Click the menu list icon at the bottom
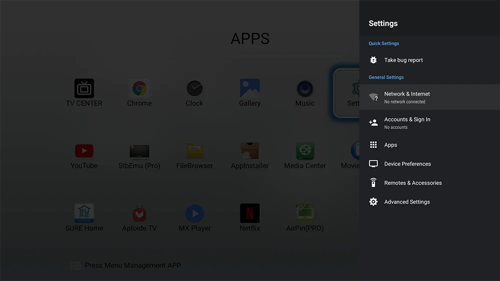This screenshot has height=281, width=500. coord(75,266)
